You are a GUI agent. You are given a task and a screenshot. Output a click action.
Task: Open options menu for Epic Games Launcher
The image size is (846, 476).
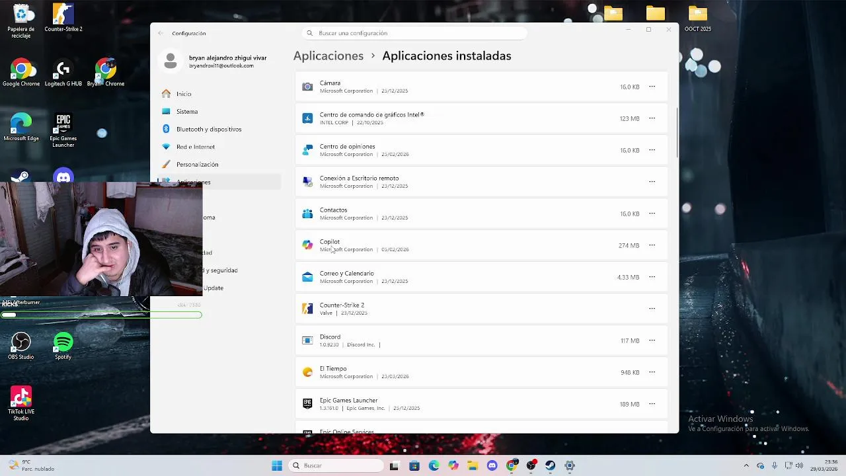tap(652, 404)
